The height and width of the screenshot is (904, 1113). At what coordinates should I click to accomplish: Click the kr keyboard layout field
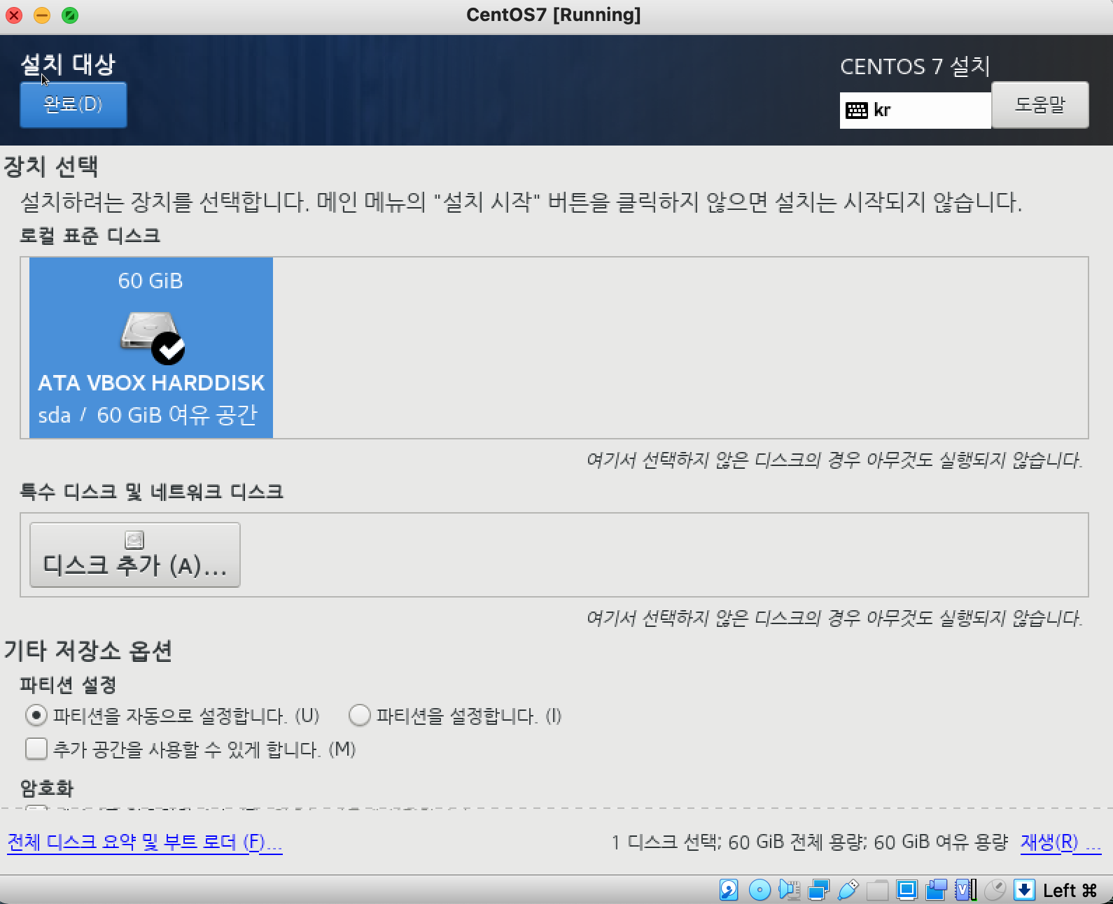(916, 111)
